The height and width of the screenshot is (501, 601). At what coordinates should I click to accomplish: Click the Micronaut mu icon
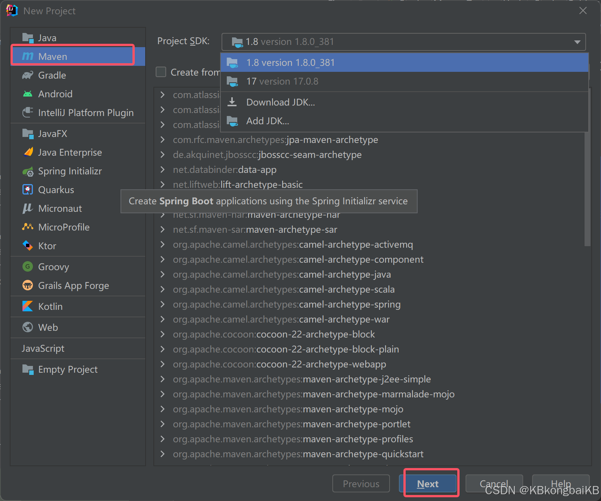28,208
